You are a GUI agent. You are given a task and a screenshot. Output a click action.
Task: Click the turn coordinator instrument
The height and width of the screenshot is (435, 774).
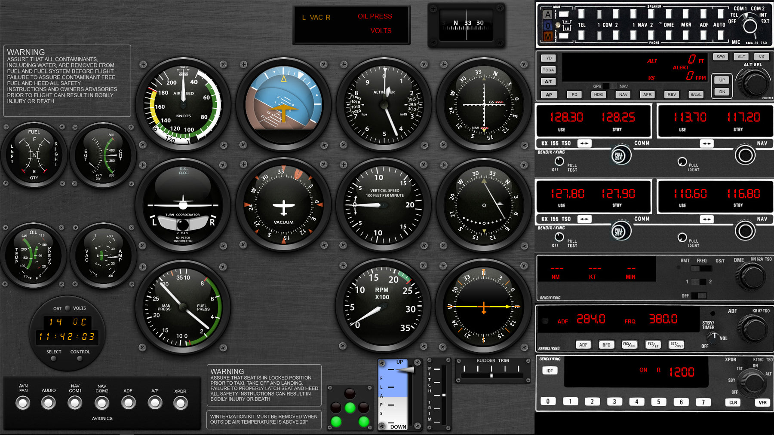click(x=183, y=205)
